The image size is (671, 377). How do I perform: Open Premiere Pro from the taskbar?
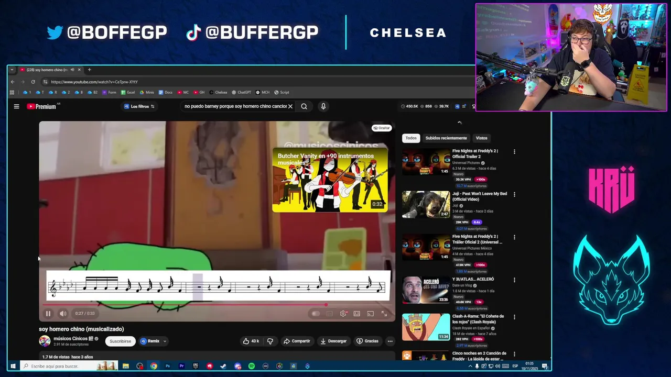[x=181, y=366]
